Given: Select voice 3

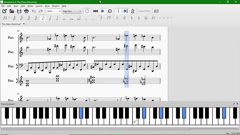Looking at the screenshot, I should 168,18.
